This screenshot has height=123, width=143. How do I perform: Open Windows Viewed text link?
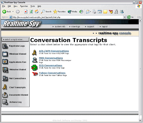click(18, 54)
